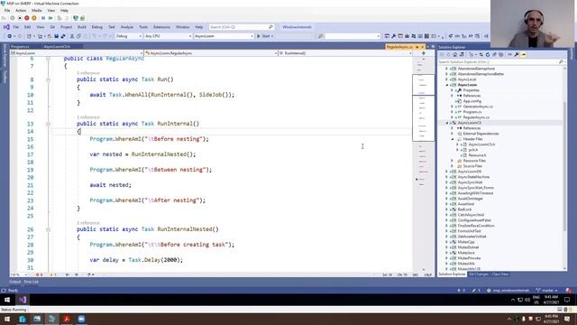Image resolution: width=577 pixels, height=325 pixels.
Task: Open the Error List window tab
Action: tap(32, 282)
